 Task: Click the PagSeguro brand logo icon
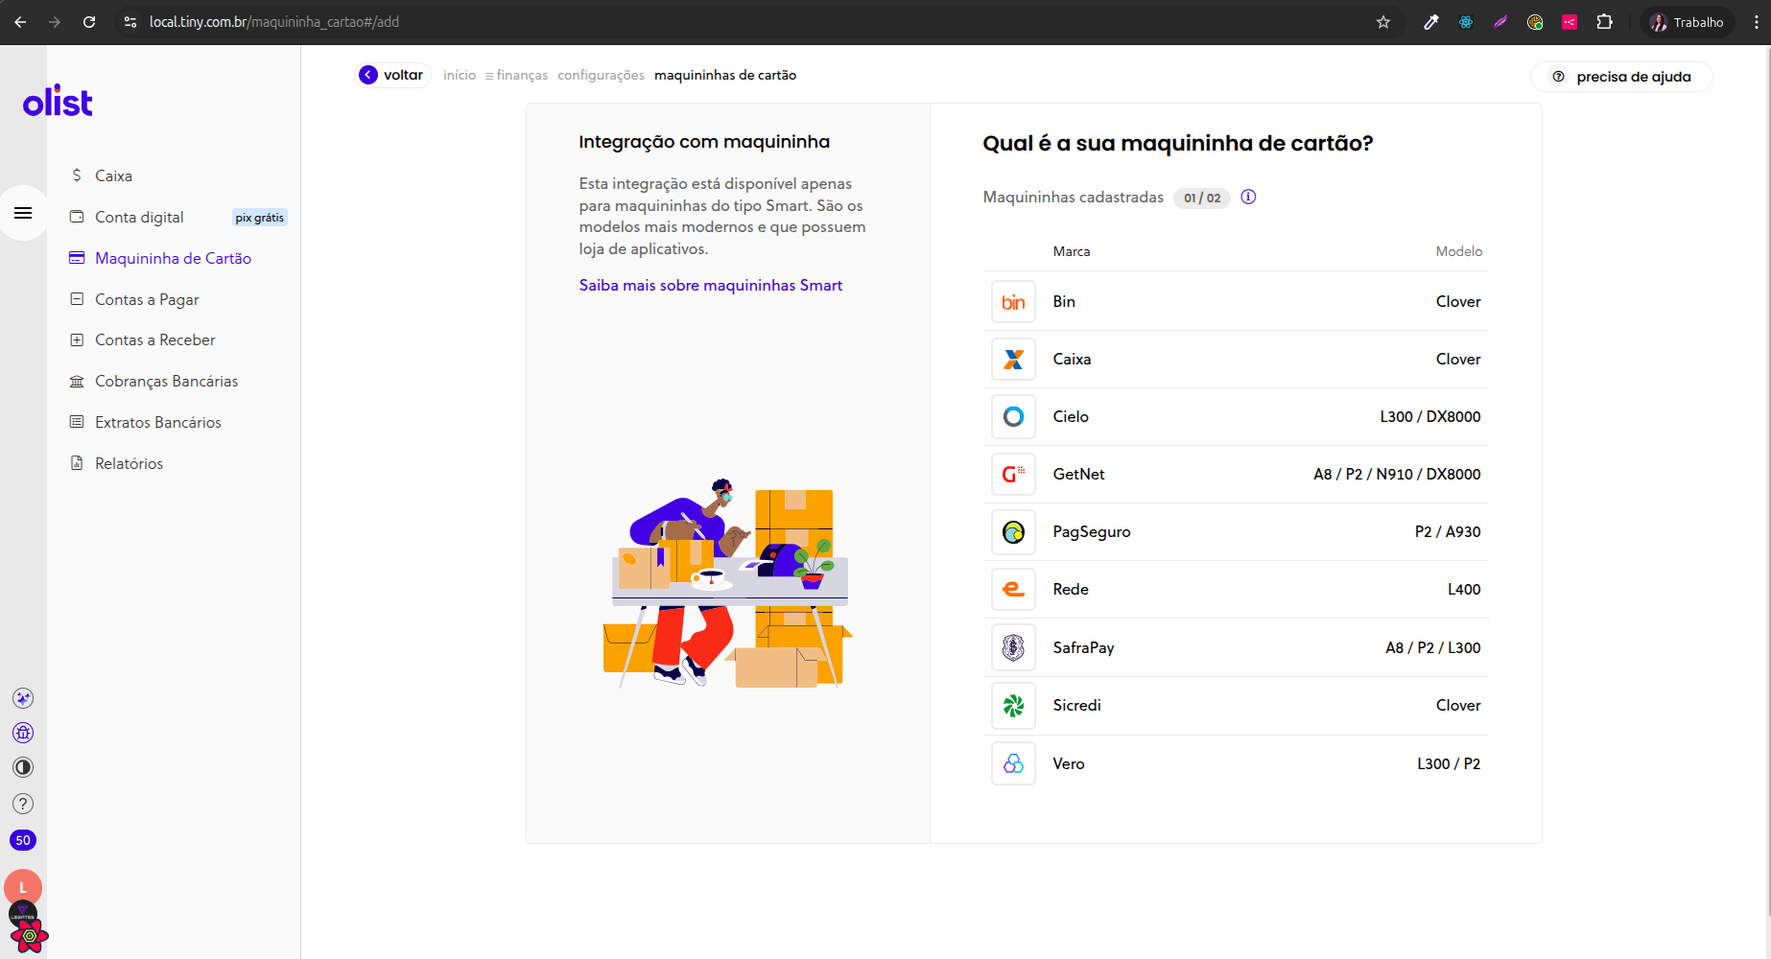coord(1013,532)
